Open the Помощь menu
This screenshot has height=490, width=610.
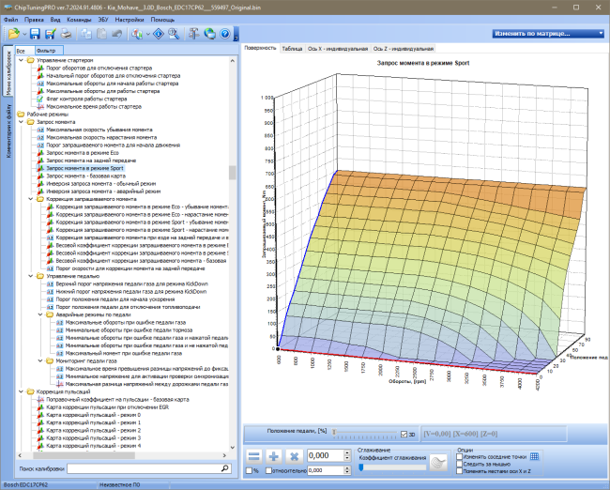(162, 20)
